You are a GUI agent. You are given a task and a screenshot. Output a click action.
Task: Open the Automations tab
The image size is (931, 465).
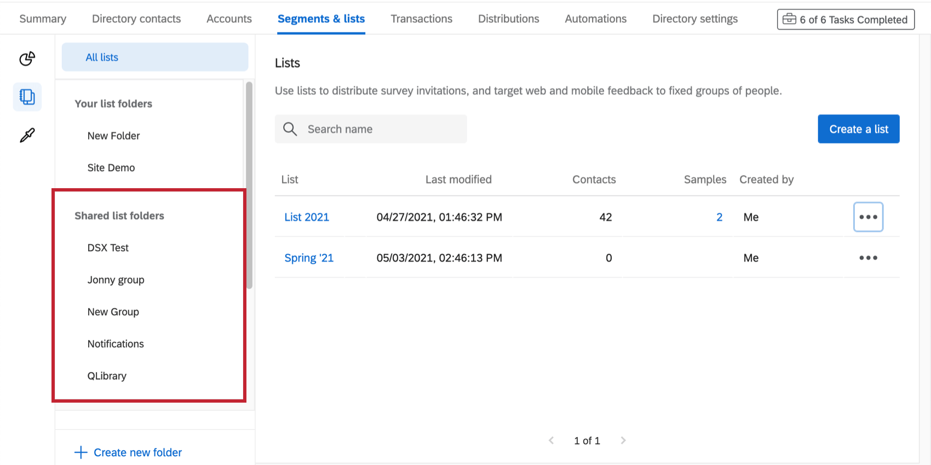pyautogui.click(x=595, y=19)
